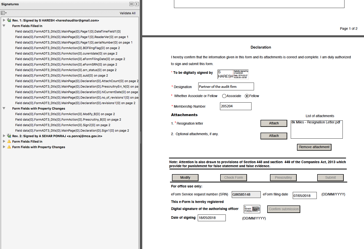This screenshot has width=364, height=249.
Task: Click the eForm Service request number field
Action: click(x=246, y=195)
